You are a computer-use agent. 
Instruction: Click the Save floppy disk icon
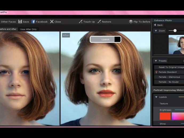[x=20, y=22]
